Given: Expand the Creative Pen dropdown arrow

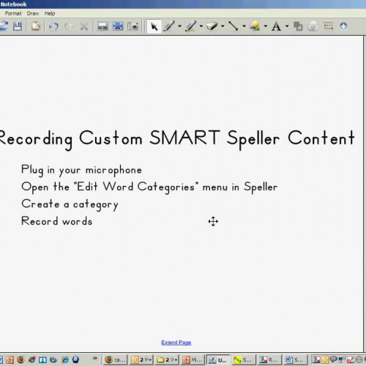Looking at the screenshot, I should tap(201, 26).
